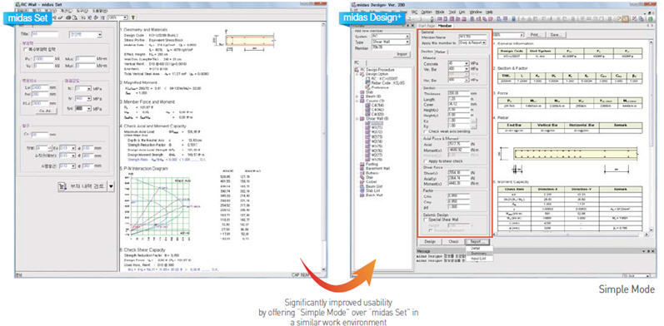
Task: Toggle Apply to shear check checkbox
Action: 425,161
